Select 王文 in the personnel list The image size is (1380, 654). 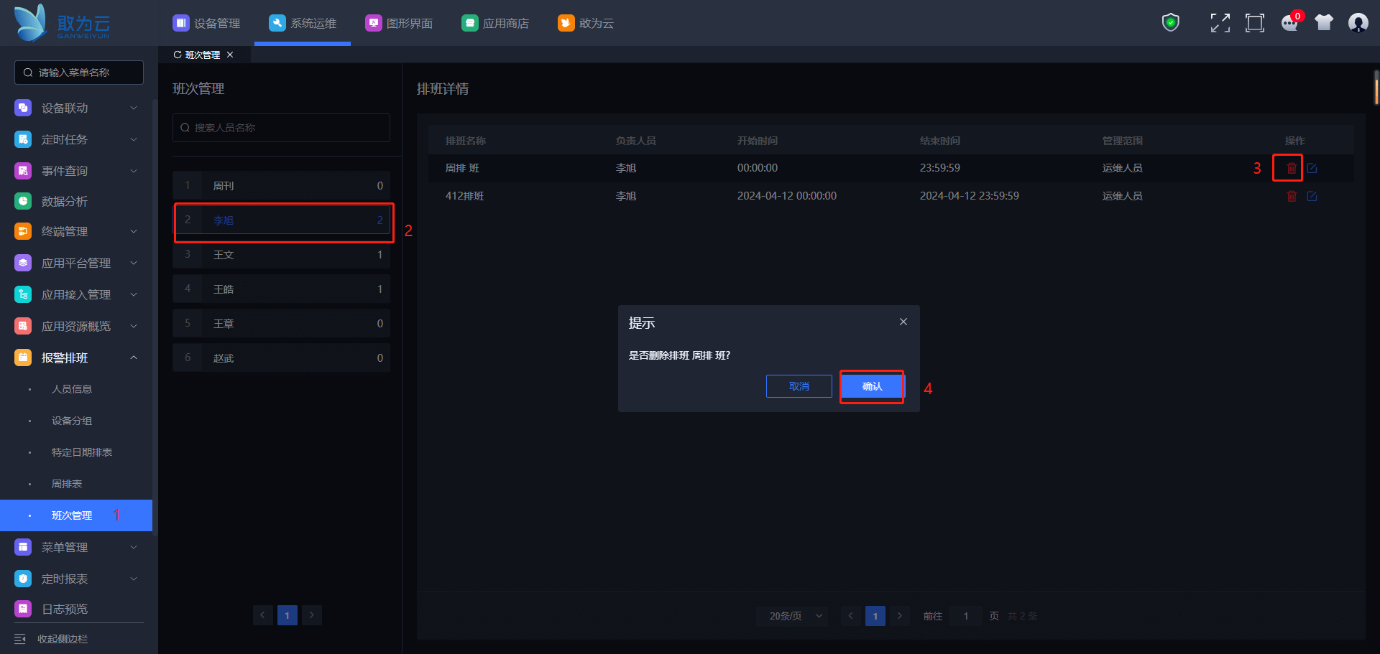click(281, 255)
